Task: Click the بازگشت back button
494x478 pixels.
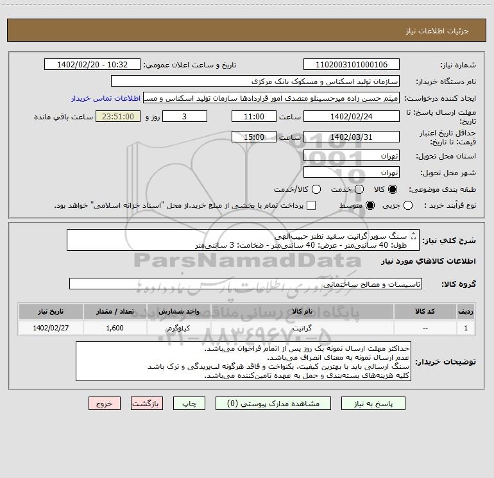Action: [x=147, y=404]
